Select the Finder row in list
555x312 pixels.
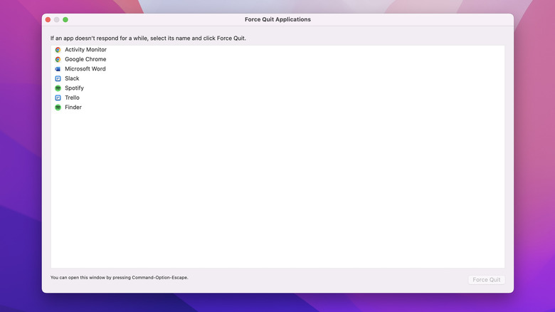pyautogui.click(x=73, y=108)
